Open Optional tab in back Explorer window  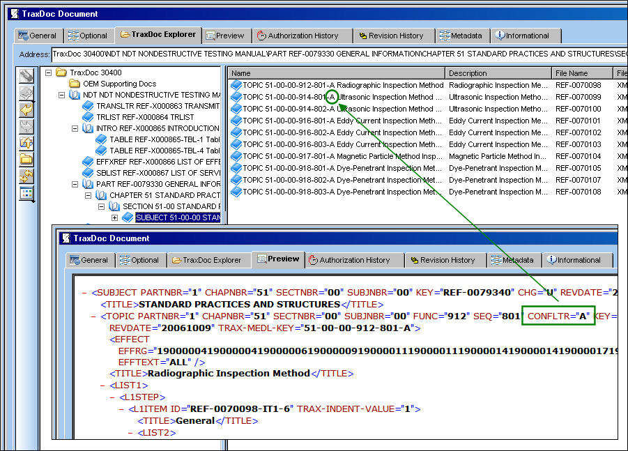(89, 36)
